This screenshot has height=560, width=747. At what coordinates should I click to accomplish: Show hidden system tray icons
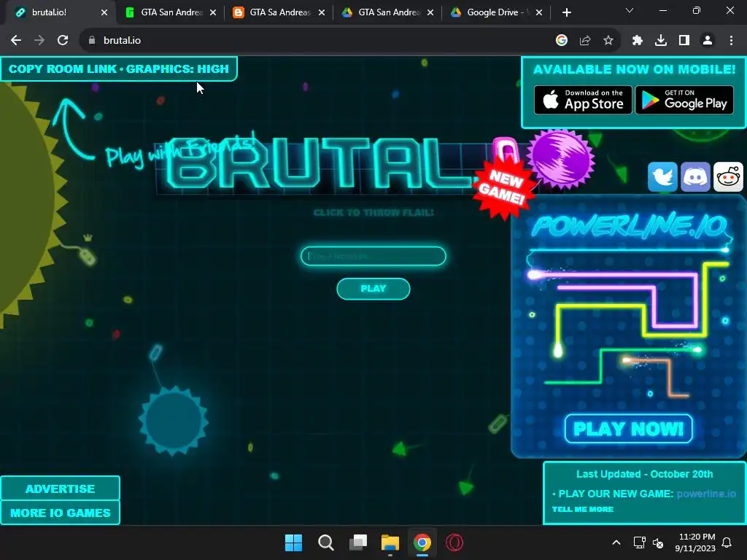pyautogui.click(x=616, y=542)
